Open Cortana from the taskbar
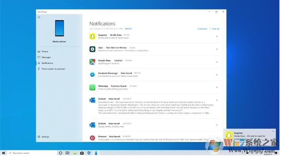281x156 pixels. tap(60, 153)
